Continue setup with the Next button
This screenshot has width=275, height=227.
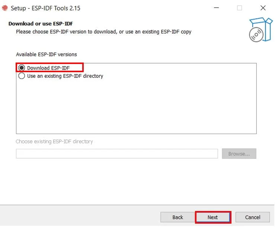coord(213,217)
